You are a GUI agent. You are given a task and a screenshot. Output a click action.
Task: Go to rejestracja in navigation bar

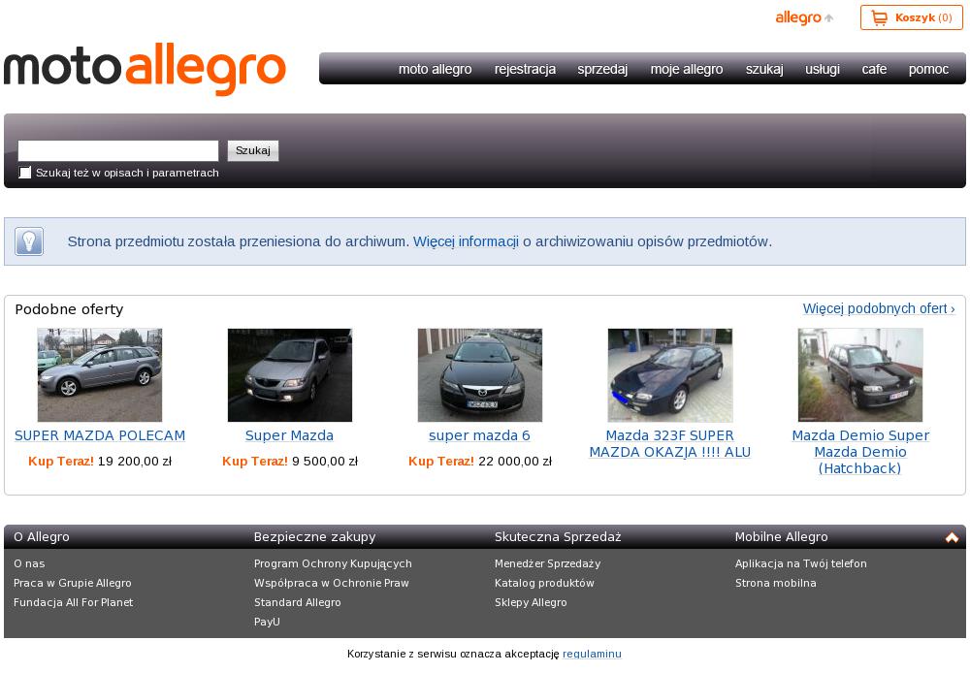click(525, 69)
